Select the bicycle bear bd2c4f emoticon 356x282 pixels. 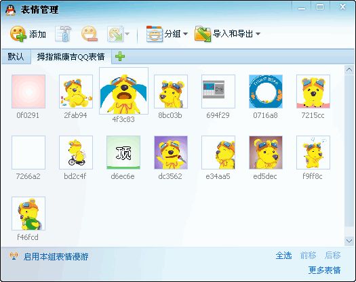coord(76,153)
